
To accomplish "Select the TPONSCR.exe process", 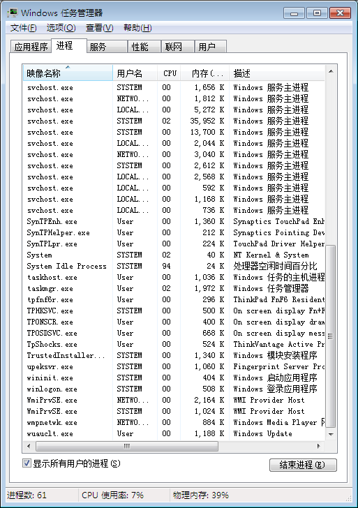I will pyautogui.click(x=174, y=322).
